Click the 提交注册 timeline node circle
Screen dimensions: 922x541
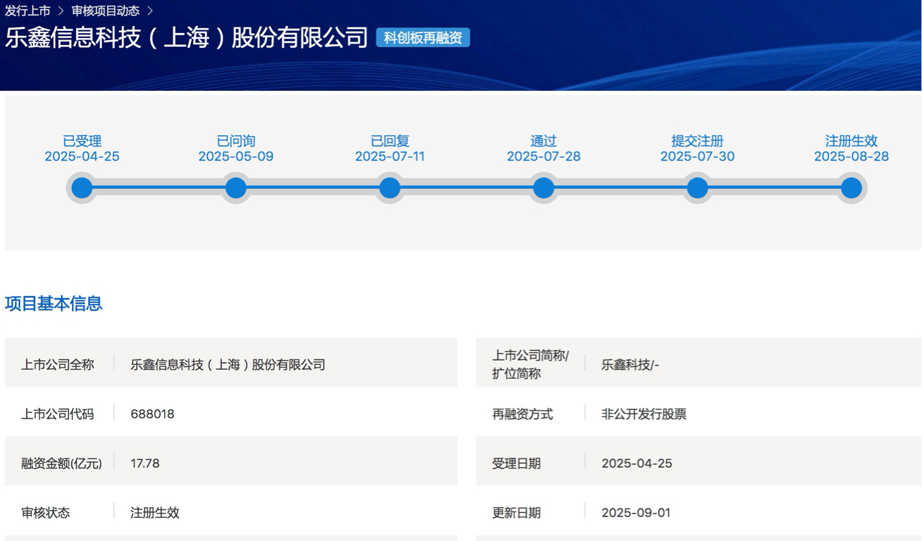[697, 188]
